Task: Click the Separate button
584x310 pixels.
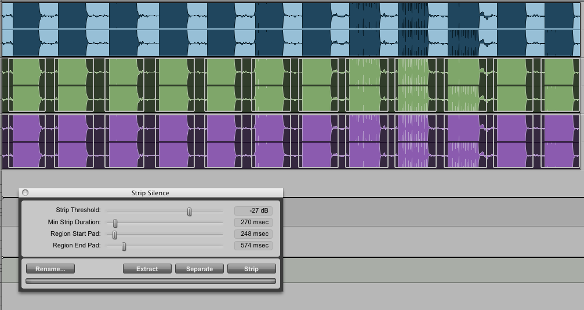Action: click(199, 269)
